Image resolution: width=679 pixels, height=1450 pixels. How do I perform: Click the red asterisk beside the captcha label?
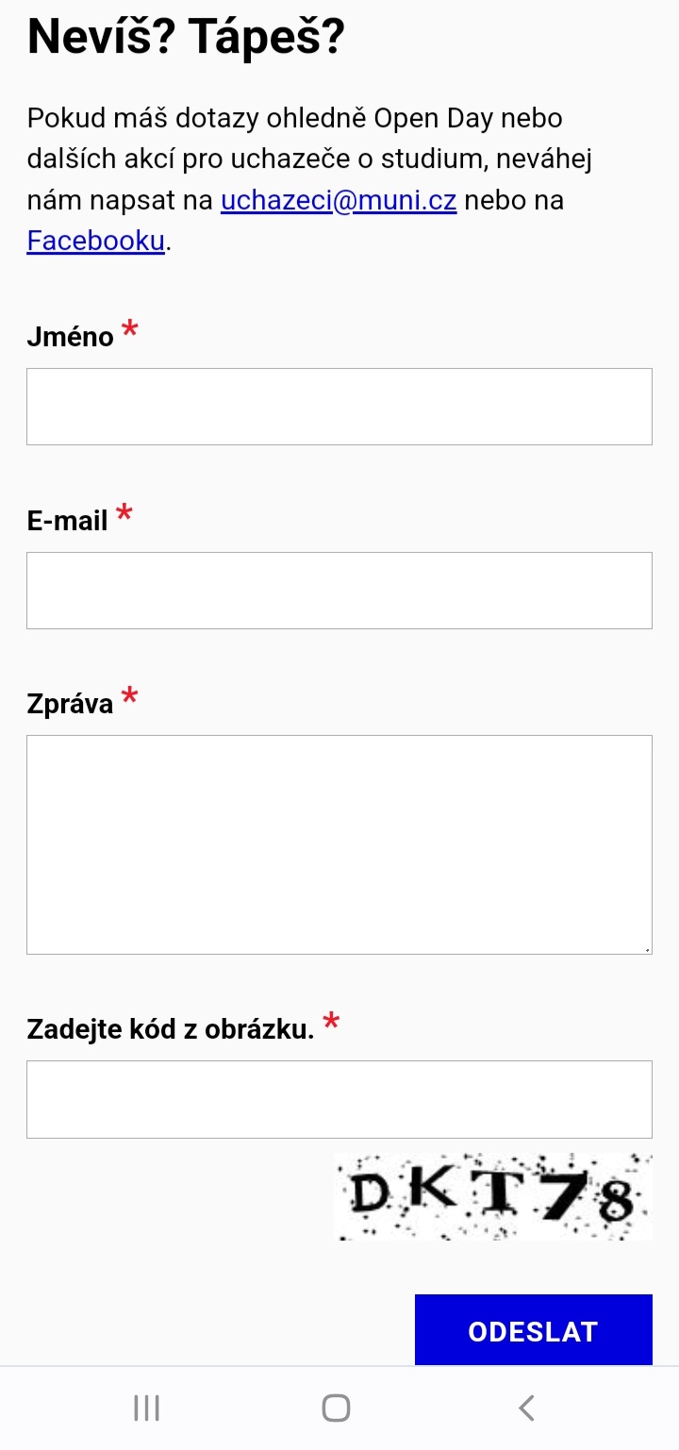pyautogui.click(x=330, y=1022)
